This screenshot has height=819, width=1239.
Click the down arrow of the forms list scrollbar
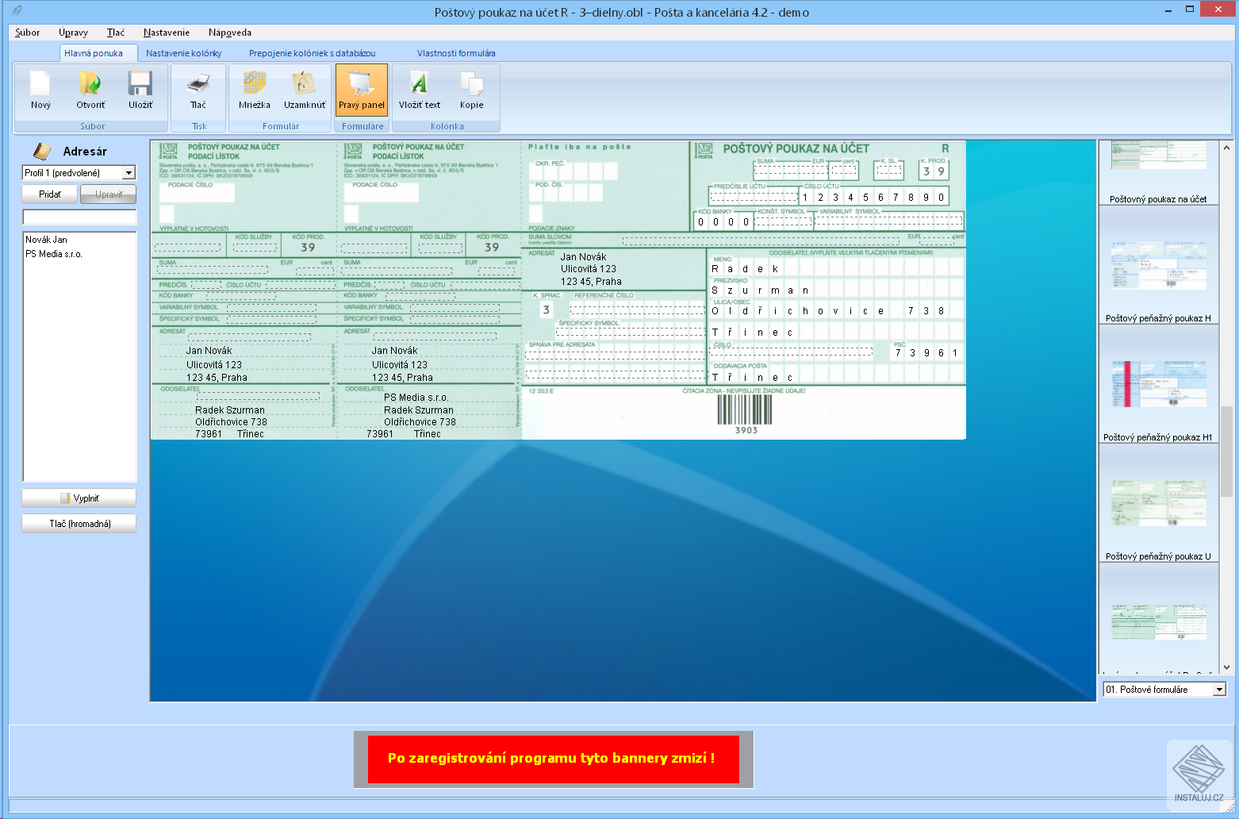(x=1226, y=668)
